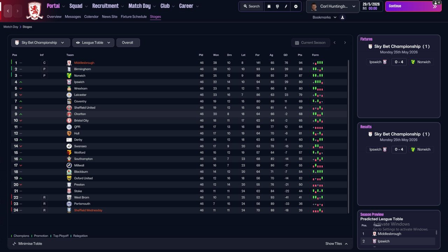Select the Stages tab
This screenshot has width=448, height=252.
point(155,17)
